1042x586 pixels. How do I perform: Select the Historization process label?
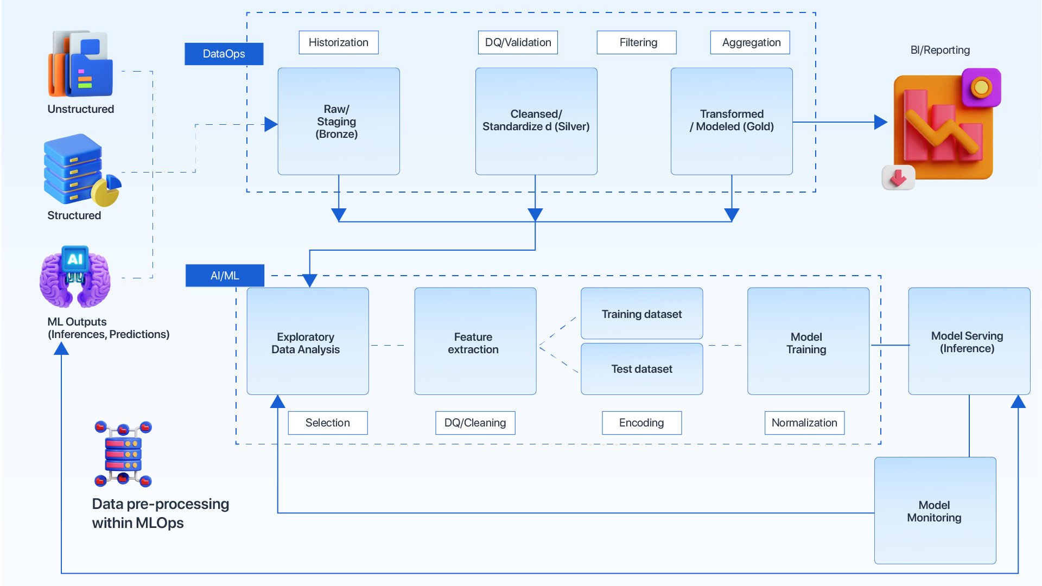[x=341, y=43]
